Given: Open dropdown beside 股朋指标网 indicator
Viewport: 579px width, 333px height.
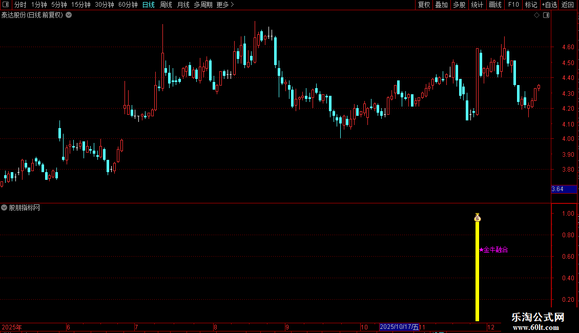Looking at the screenshot, I should pyautogui.click(x=4, y=207).
